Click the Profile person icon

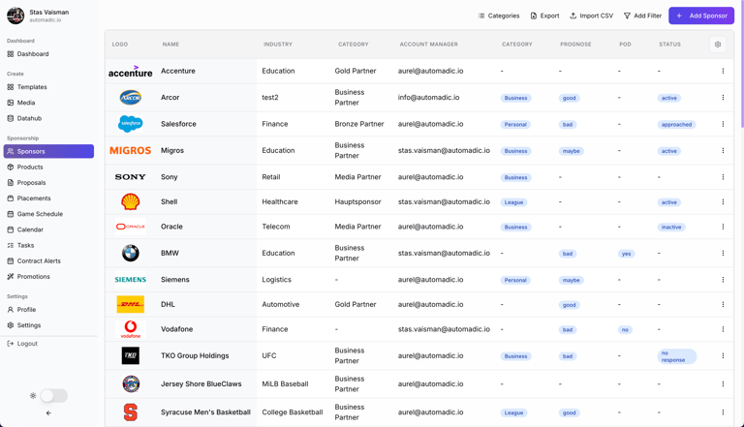pos(11,310)
